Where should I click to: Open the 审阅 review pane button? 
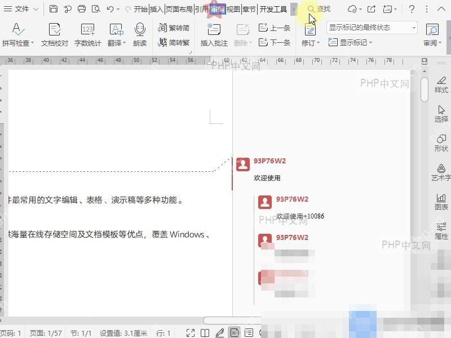pos(432,34)
